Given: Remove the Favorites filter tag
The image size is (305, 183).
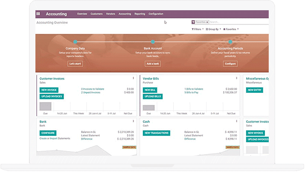Looking at the screenshot, I should click(x=207, y=22).
